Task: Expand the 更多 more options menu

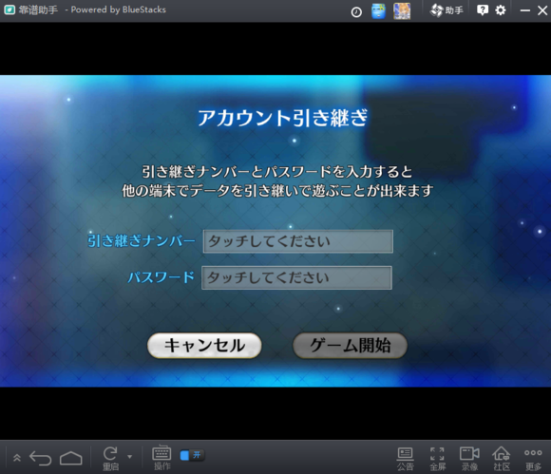Action: tap(533, 459)
